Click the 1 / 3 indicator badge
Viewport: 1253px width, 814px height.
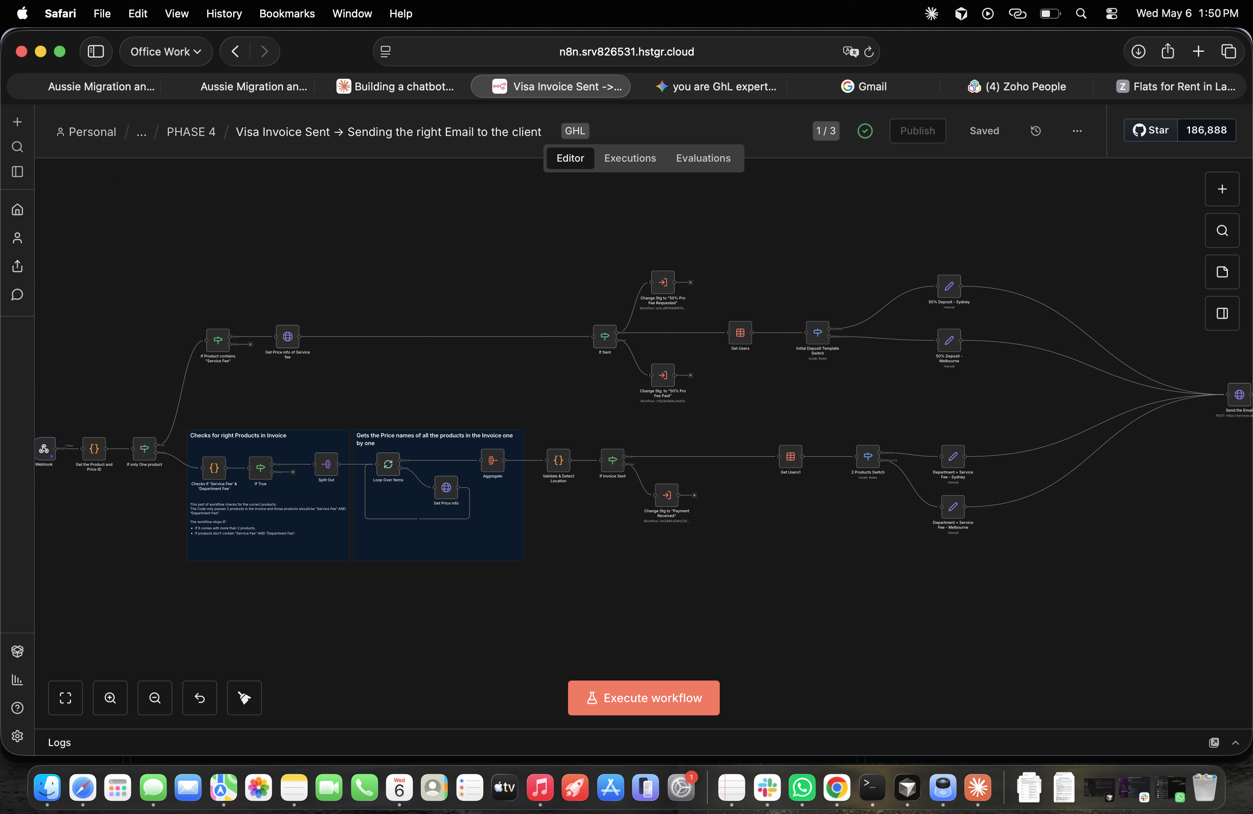click(x=825, y=131)
